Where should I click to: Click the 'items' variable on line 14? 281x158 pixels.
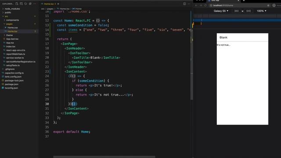pyautogui.click(x=73, y=30)
